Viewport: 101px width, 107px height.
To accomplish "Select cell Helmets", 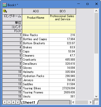I will [x=36, y=72].
